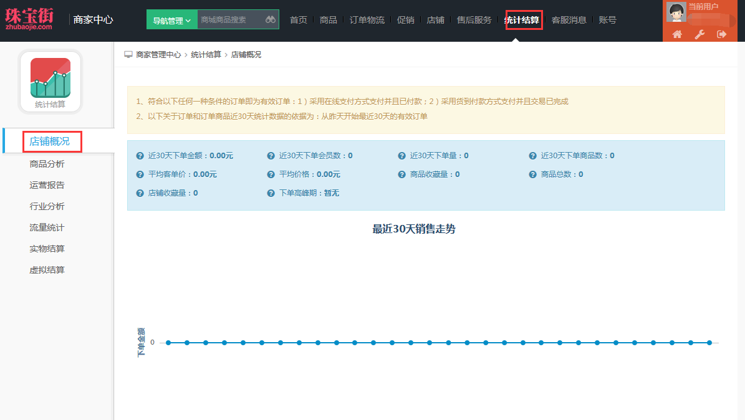
Task: Open the 店铺 menu in the top bar
Action: pos(435,20)
